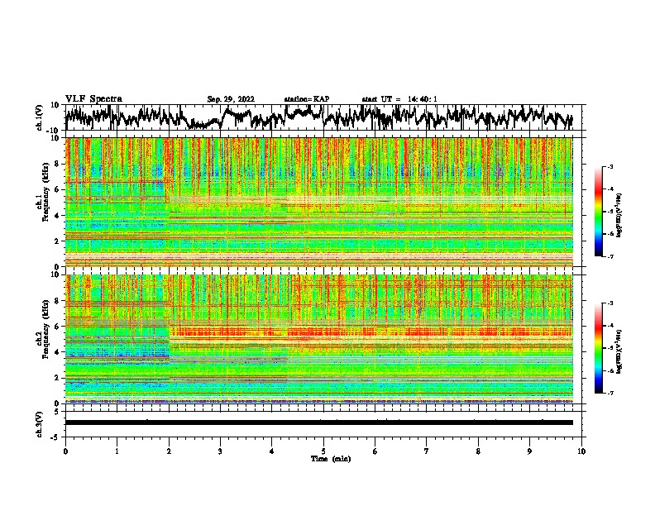Click the "-6" label on ch.2 color bar
Viewport: 655px width, 506px height.
coord(610,370)
